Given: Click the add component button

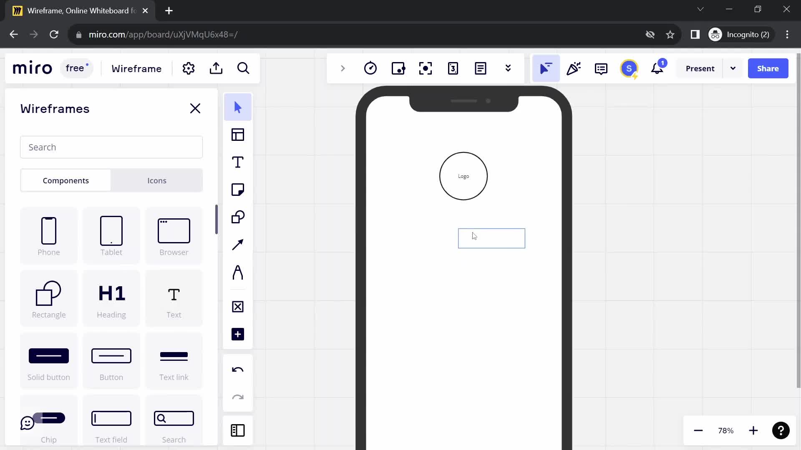Looking at the screenshot, I should pyautogui.click(x=238, y=334).
